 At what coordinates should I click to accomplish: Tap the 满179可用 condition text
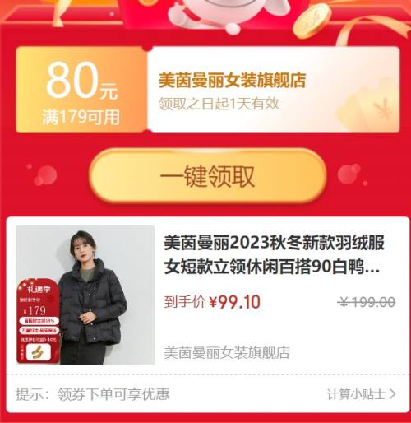[x=81, y=118]
